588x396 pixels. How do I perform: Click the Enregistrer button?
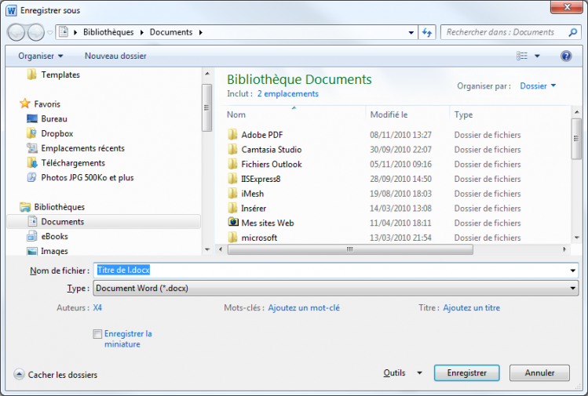pos(466,373)
